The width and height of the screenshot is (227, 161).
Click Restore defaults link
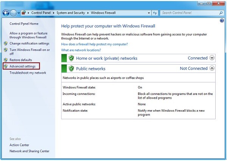(x=21, y=60)
